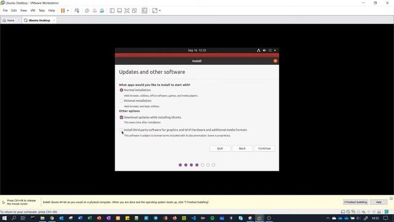Open the Help menu
The height and width of the screenshot is (222, 394).
pos(52,10)
